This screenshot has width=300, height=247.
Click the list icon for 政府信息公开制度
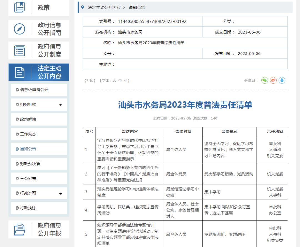19,50
